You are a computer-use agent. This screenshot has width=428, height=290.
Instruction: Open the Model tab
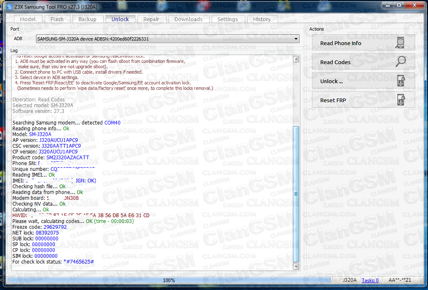(x=28, y=19)
